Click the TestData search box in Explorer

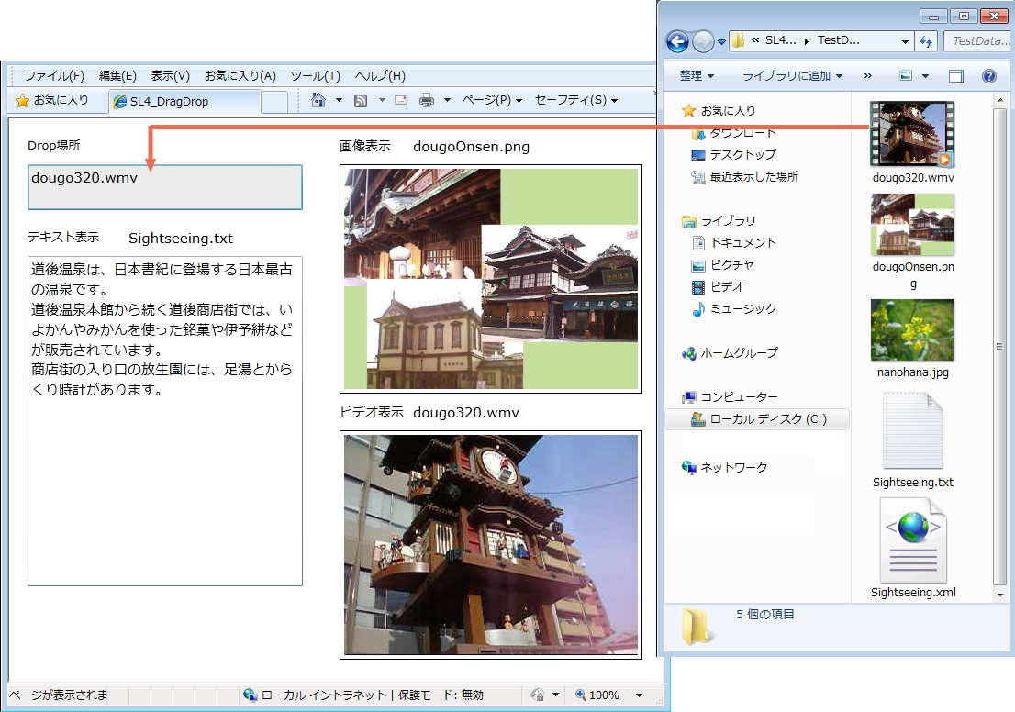pos(979,41)
